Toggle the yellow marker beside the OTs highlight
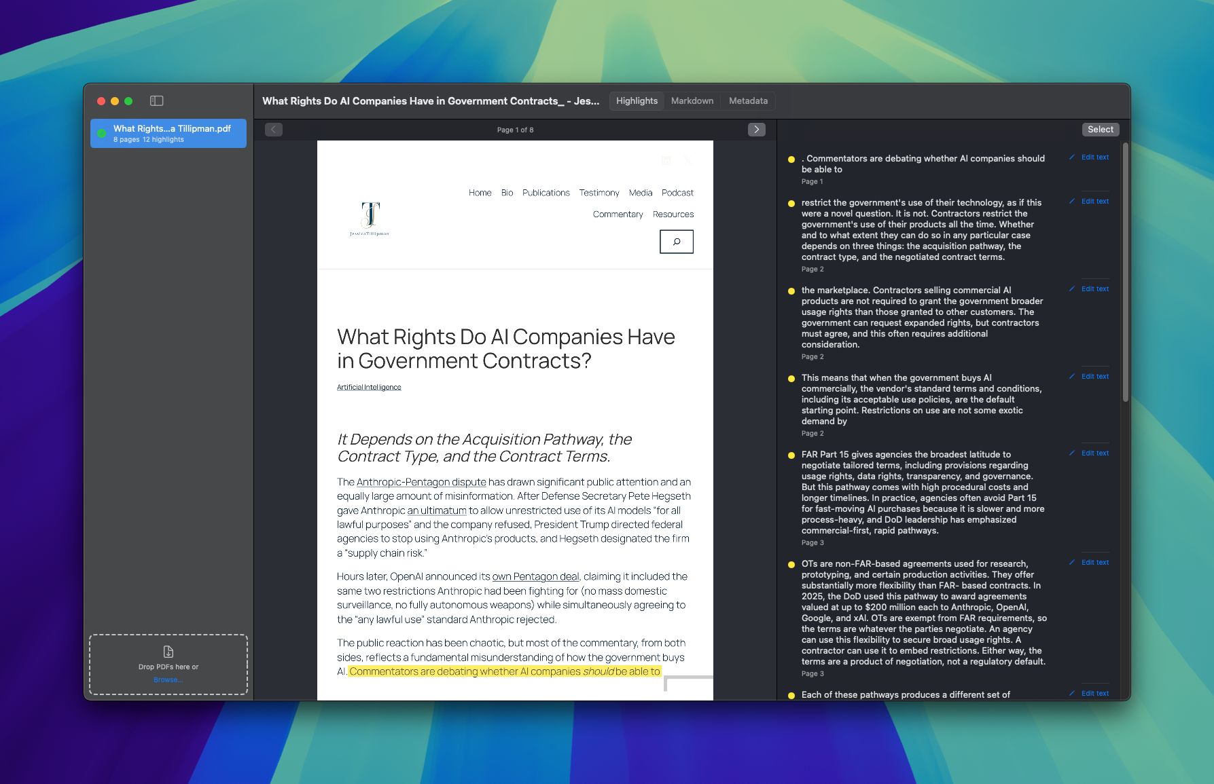 [790, 564]
